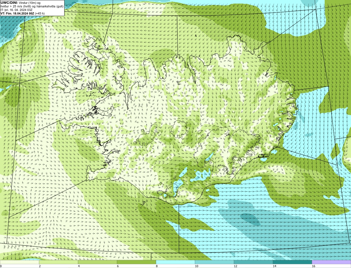Click the '10' scale label
Viewport: 351px width, 268px height.
pyautogui.click(x=196, y=266)
